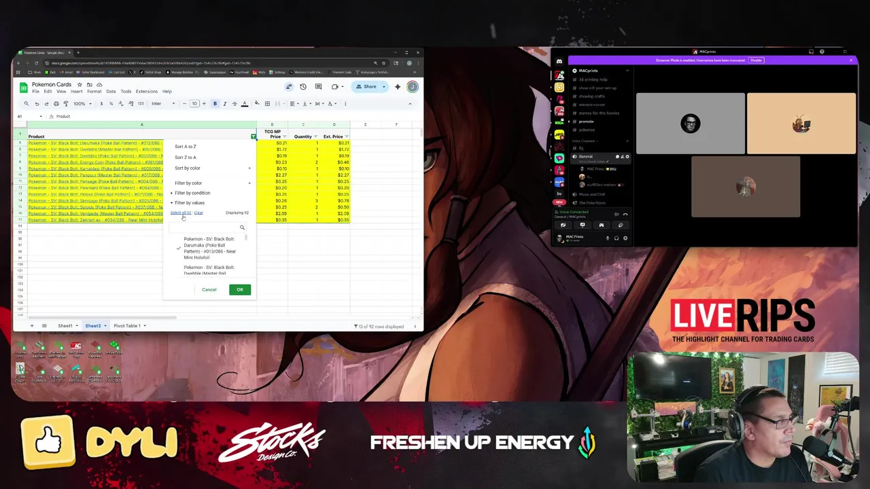This screenshot has width=870, height=489.
Task: Click the Clear link in filter panel
Action: tap(198, 213)
